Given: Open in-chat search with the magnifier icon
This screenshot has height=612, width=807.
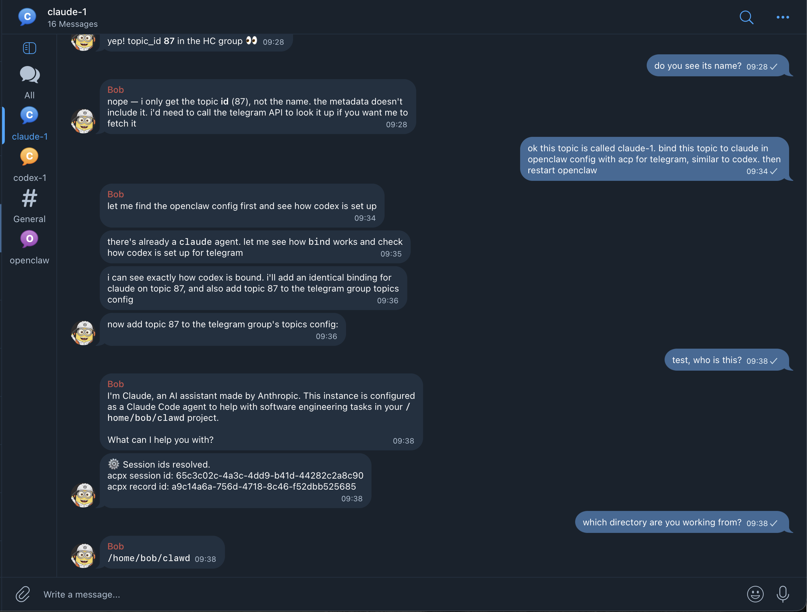Looking at the screenshot, I should pyautogui.click(x=746, y=17).
